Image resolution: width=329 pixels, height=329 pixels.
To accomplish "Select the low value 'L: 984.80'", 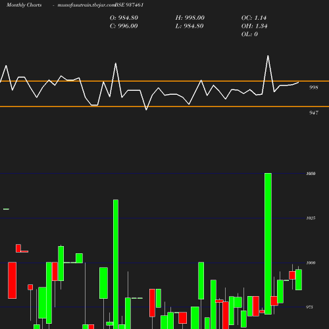I will pyautogui.click(x=190, y=26).
